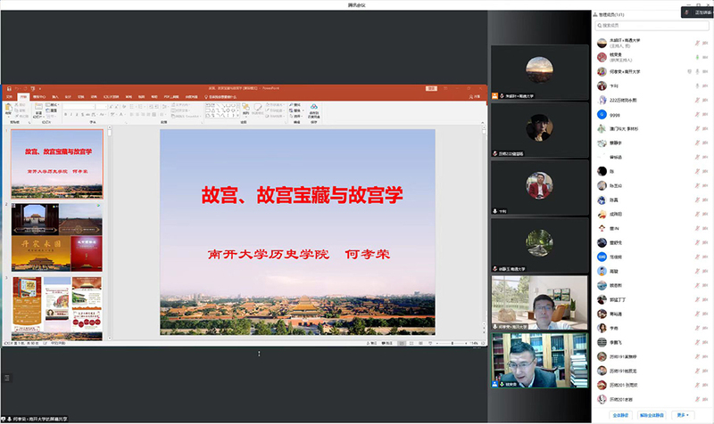Click the Paste icon in PowerPoint ribbon
The height and width of the screenshot is (424, 714).
point(8,110)
